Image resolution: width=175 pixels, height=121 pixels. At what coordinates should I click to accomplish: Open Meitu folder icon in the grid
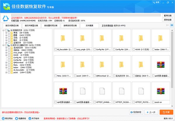[x=63, y=65]
